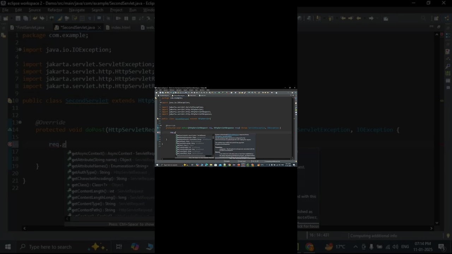Open the Project menu in the enlarged background
The width and height of the screenshot is (452, 254).
(x=116, y=10)
